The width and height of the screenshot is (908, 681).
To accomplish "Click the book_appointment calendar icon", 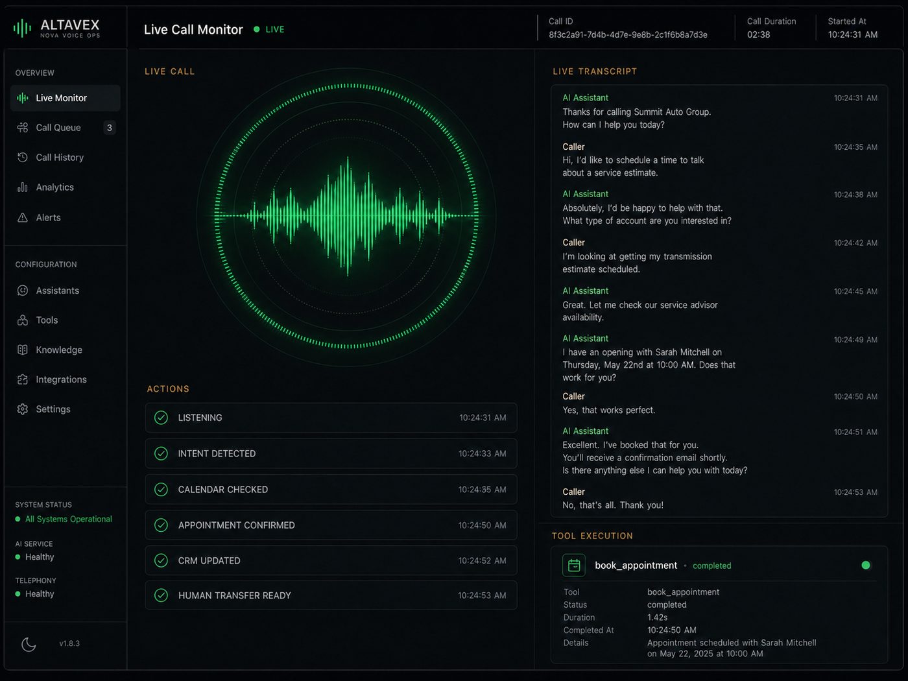I will click(x=574, y=566).
